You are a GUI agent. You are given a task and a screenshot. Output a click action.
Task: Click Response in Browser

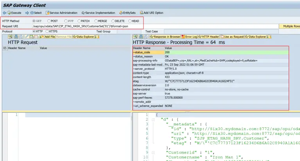pyautogui.click(x=165, y=36)
